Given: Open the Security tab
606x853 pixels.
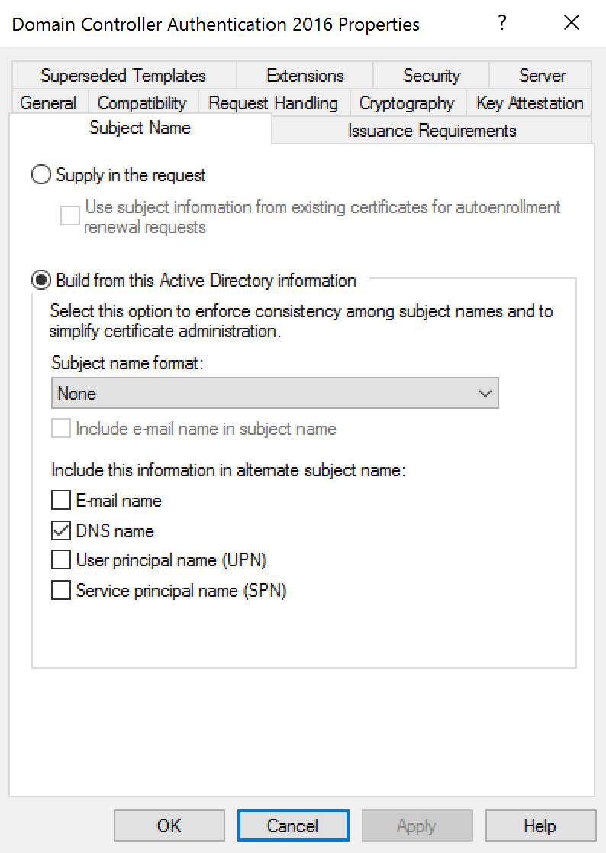Looking at the screenshot, I should click(431, 75).
